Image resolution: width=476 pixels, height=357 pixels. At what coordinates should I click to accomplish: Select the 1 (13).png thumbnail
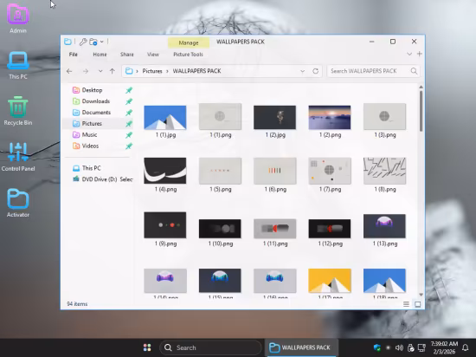(x=384, y=226)
